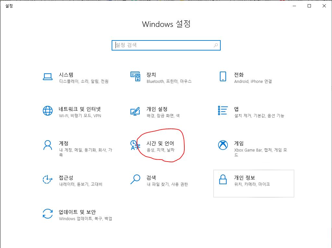Click the 접근성 ease-of-access icon
This screenshot has height=248, width=332.
pyautogui.click(x=48, y=179)
